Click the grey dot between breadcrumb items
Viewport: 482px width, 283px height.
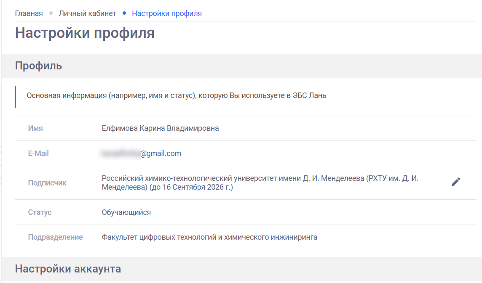pyautogui.click(x=51, y=13)
